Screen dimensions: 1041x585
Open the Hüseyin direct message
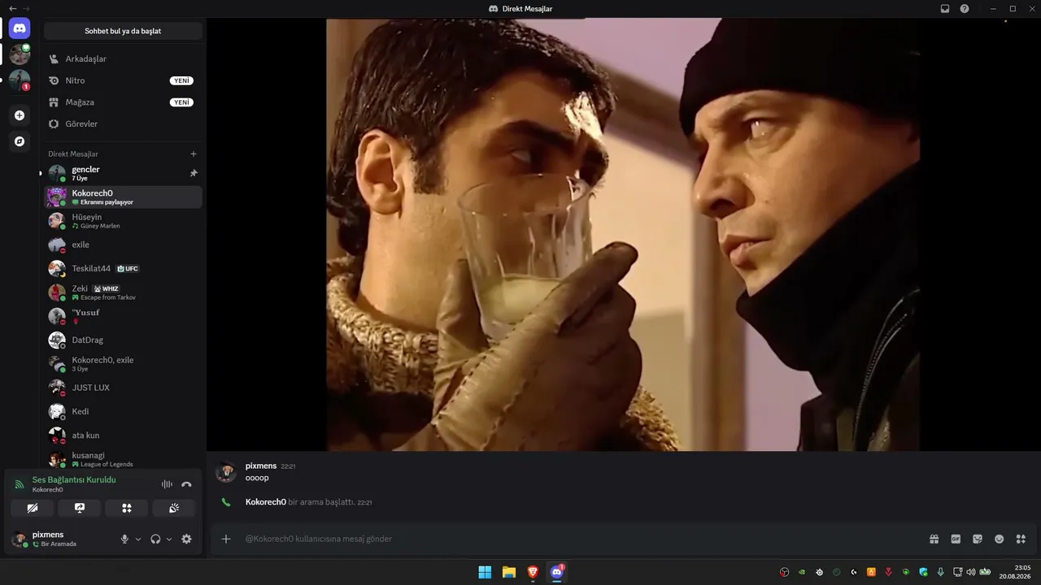123,221
